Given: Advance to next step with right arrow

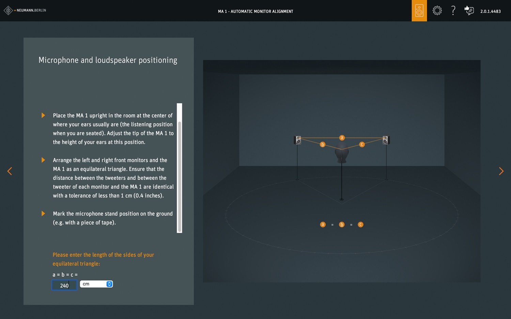Looking at the screenshot, I should (501, 171).
